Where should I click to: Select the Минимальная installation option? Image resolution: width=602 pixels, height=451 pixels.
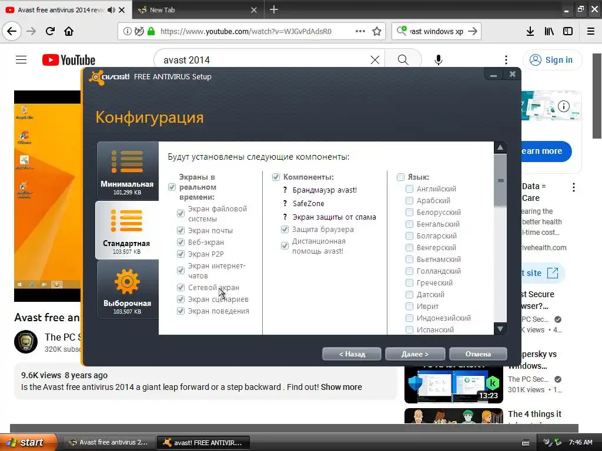click(128, 171)
